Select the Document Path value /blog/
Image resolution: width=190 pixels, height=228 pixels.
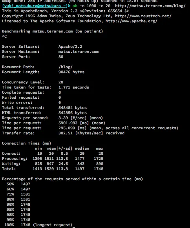click(x=66, y=67)
